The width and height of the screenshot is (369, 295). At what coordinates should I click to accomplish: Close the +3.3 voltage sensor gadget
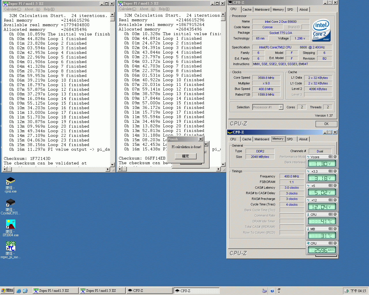coord(335,171)
